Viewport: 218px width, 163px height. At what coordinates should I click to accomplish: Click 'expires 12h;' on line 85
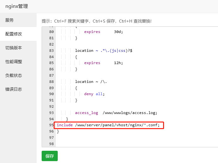(103, 63)
